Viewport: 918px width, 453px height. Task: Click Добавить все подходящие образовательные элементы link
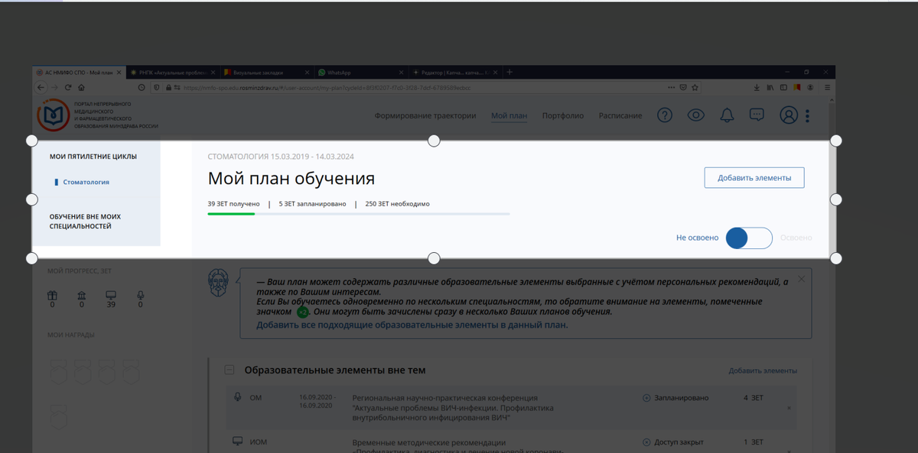tap(412, 325)
